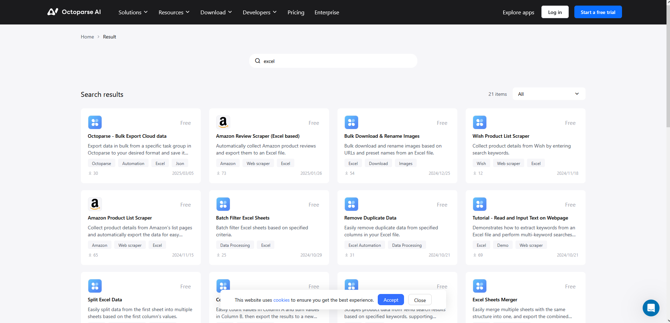
Task: Click Excel Sheets Merger app icon
Action: (480, 286)
